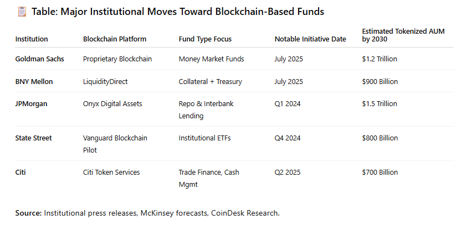Select the State Street row label
The image size is (456, 230).
[34, 138]
